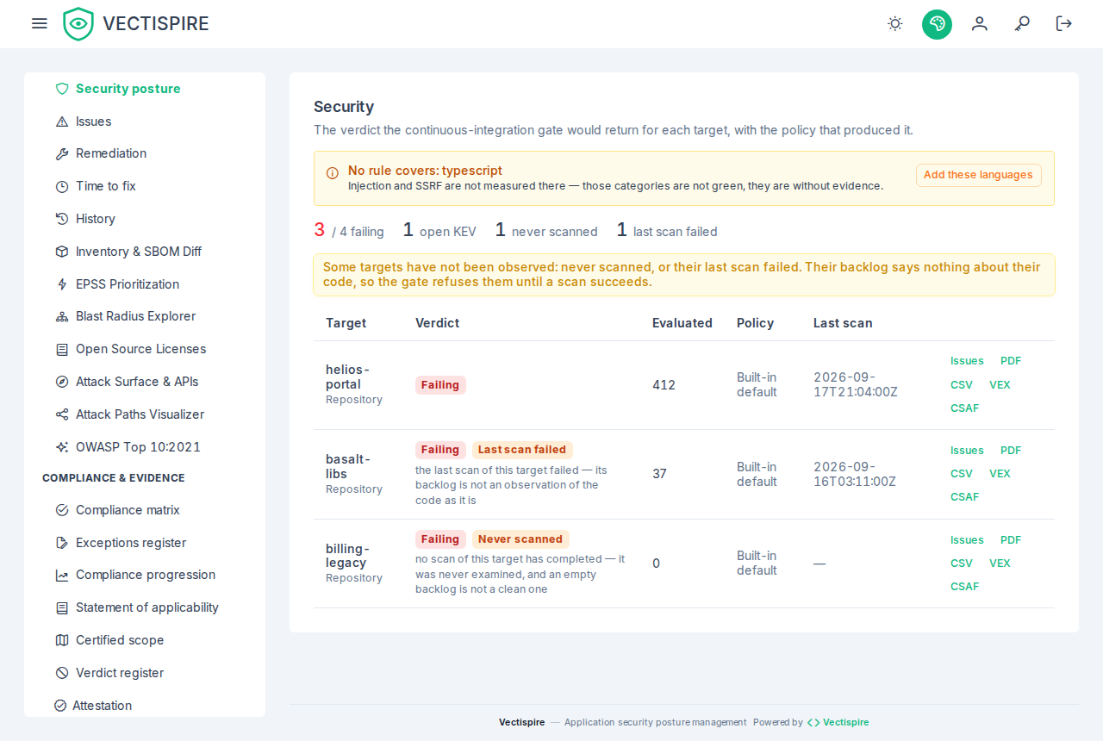Click the Remediation wrench icon
The width and height of the screenshot is (1103, 741).
(x=62, y=154)
